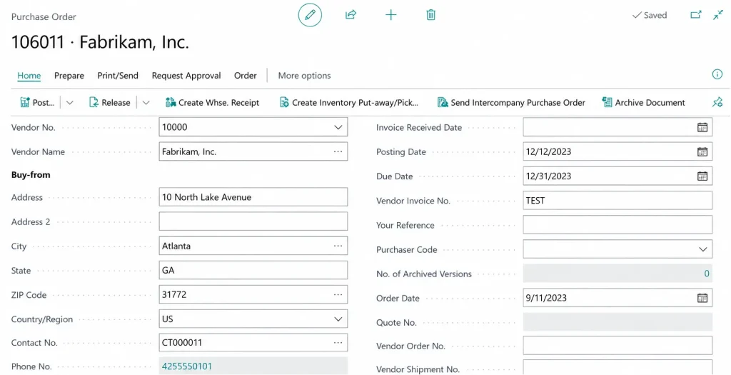The width and height of the screenshot is (731, 375).
Task: Click the title 106011 · Fabrikam, Inc.
Action: click(x=100, y=42)
